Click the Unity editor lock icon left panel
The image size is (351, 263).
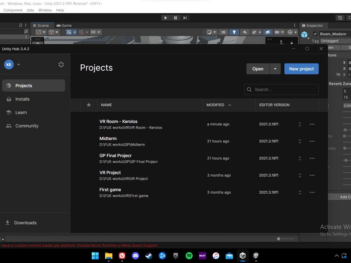[x=20, y=25]
